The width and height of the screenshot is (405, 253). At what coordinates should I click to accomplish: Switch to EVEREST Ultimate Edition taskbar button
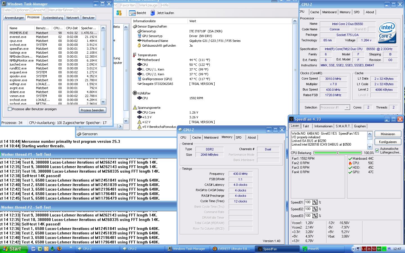[232, 249]
